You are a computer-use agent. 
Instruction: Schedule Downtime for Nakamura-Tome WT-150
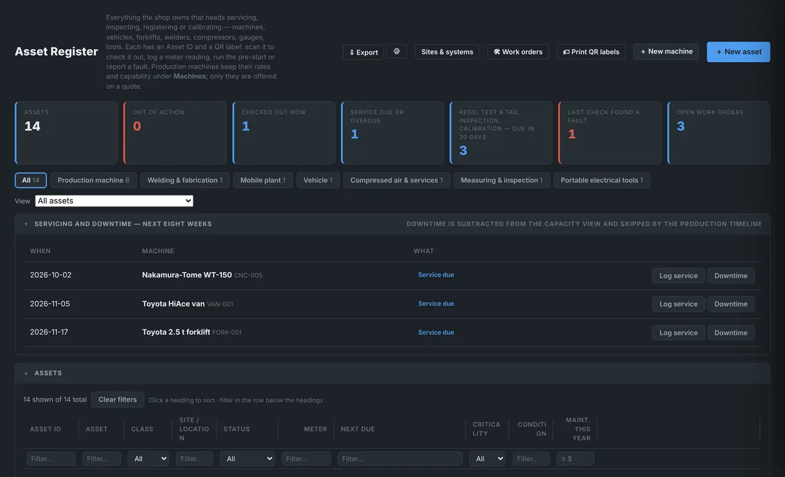731,276
